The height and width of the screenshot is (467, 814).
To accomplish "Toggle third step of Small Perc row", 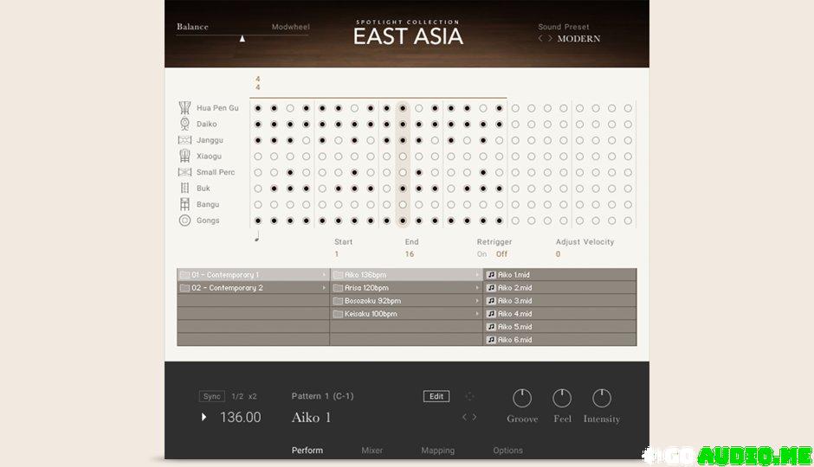I will [290, 173].
